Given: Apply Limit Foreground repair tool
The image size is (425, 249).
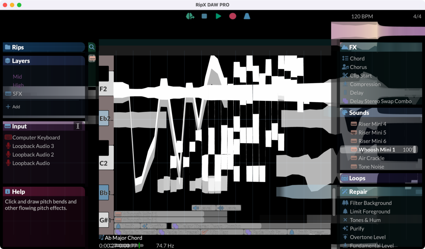Looking at the screenshot, I should point(366,211).
